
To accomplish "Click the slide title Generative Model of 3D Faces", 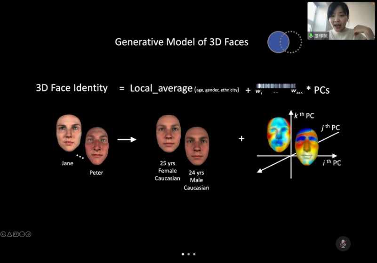I will pos(182,42).
